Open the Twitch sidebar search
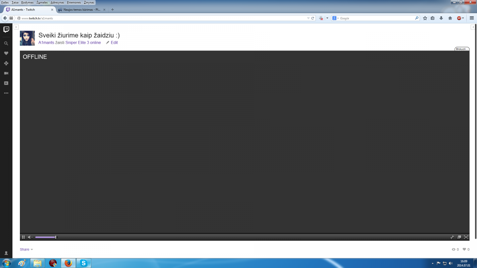Image resolution: width=477 pixels, height=268 pixels. coord(6,43)
